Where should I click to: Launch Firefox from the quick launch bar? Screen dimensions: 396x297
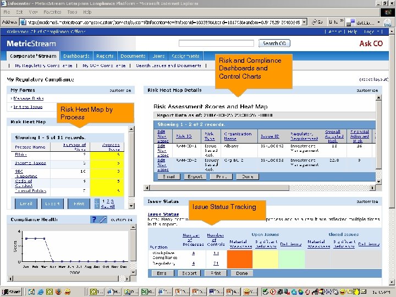(x=58, y=292)
